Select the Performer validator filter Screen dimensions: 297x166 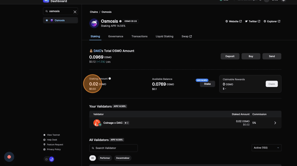(x=105, y=158)
